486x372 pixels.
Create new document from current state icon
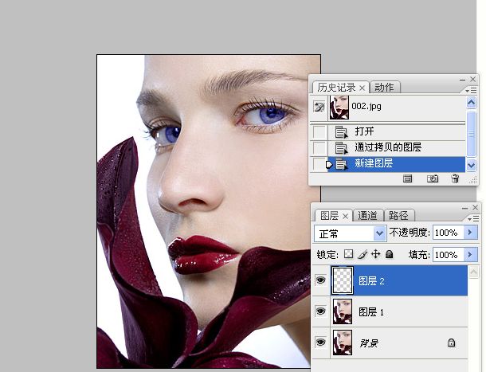coord(407,178)
